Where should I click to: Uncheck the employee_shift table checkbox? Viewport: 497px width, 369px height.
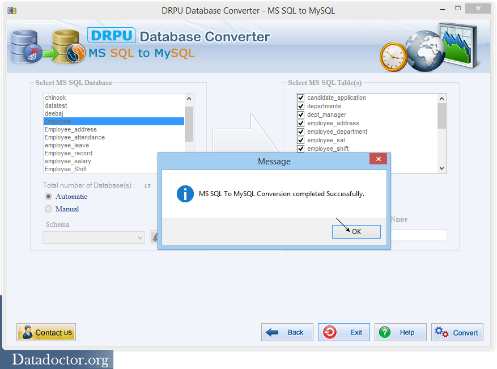[x=301, y=149]
